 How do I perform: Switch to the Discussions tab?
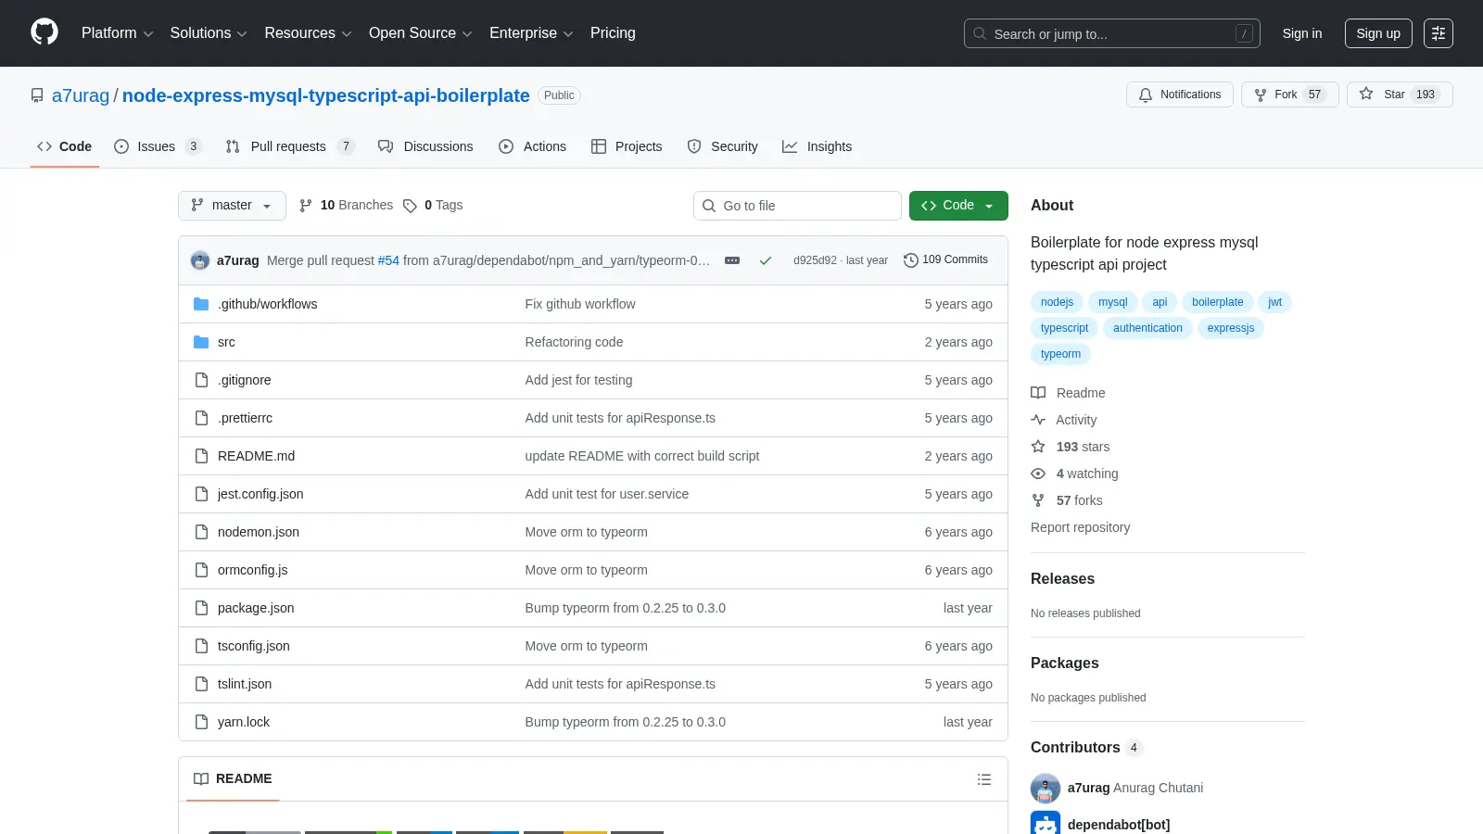point(425,146)
